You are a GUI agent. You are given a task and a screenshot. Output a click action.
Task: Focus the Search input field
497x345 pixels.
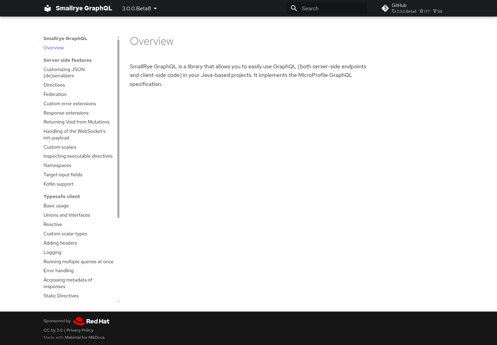tap(327, 8)
